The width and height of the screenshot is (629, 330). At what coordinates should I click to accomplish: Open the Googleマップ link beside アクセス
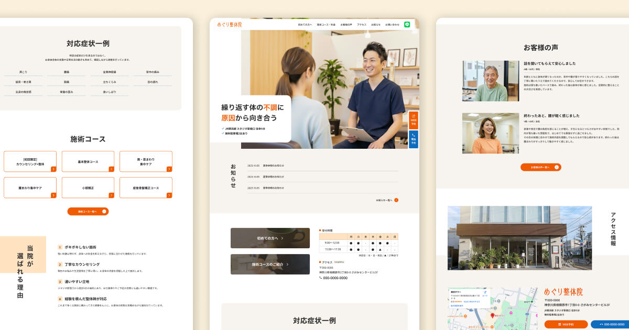(x=340, y=262)
